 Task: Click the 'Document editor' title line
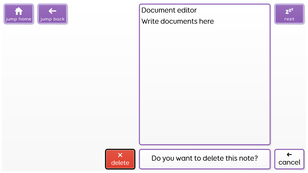point(169,10)
